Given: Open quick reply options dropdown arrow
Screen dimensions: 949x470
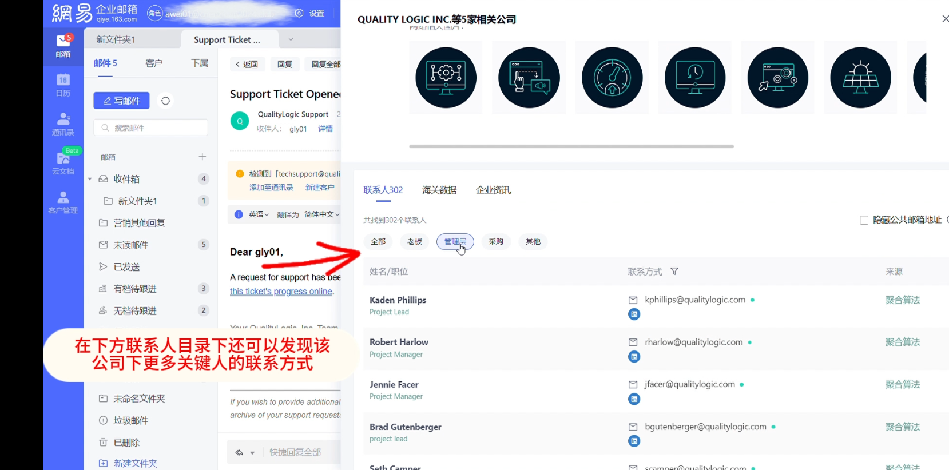Looking at the screenshot, I should point(252,453).
